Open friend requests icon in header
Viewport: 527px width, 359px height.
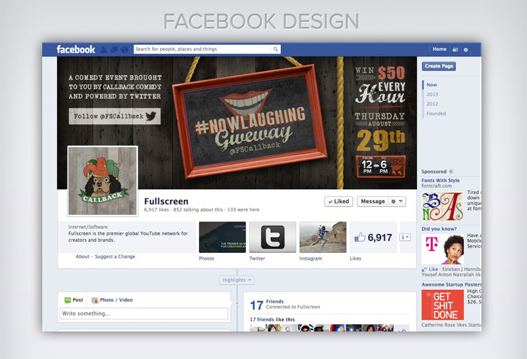[x=104, y=50]
